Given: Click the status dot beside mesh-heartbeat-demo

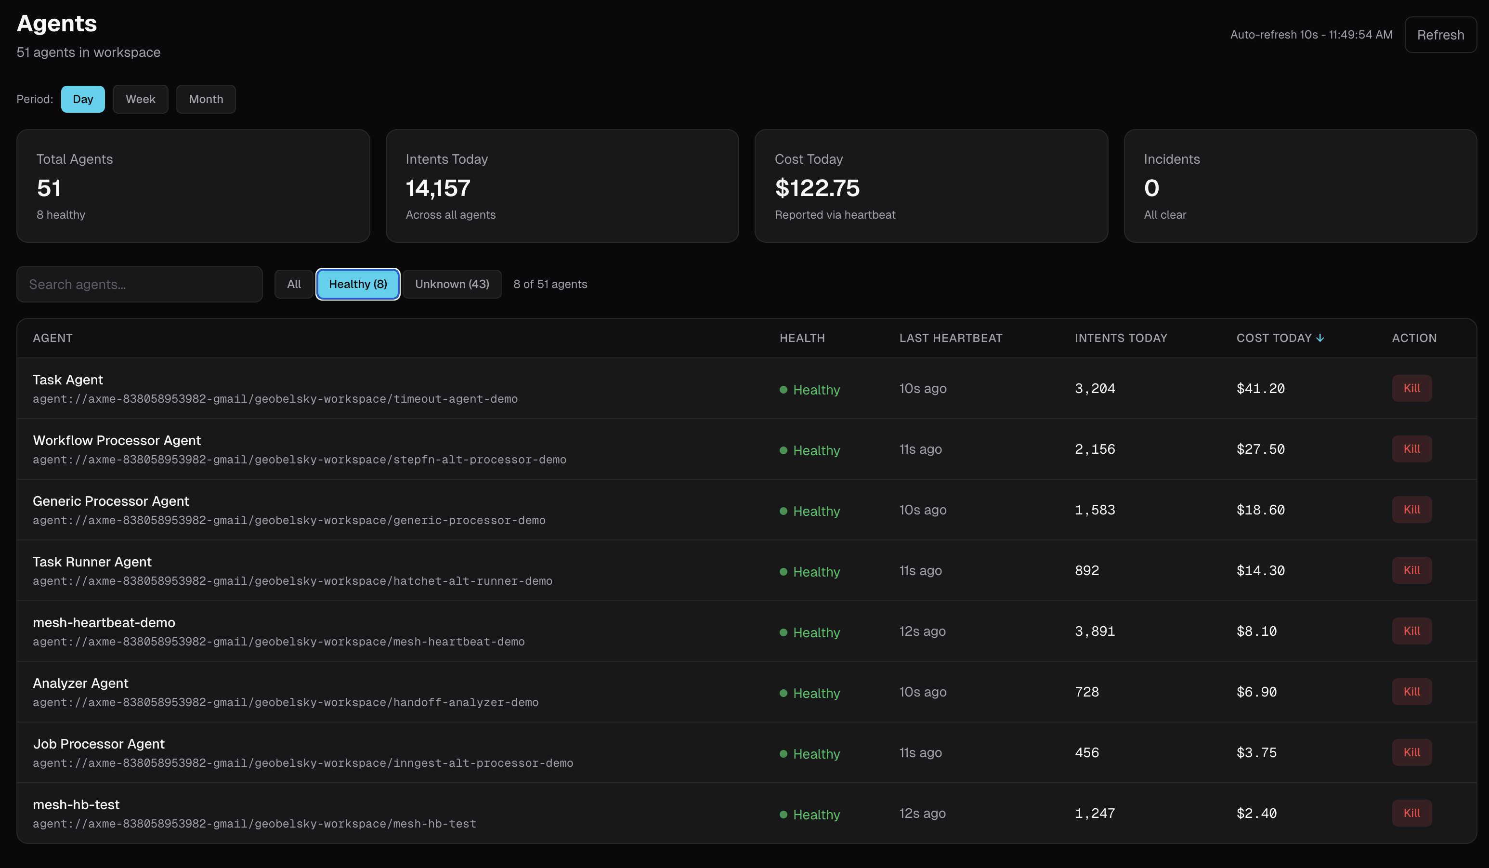Looking at the screenshot, I should pyautogui.click(x=783, y=632).
